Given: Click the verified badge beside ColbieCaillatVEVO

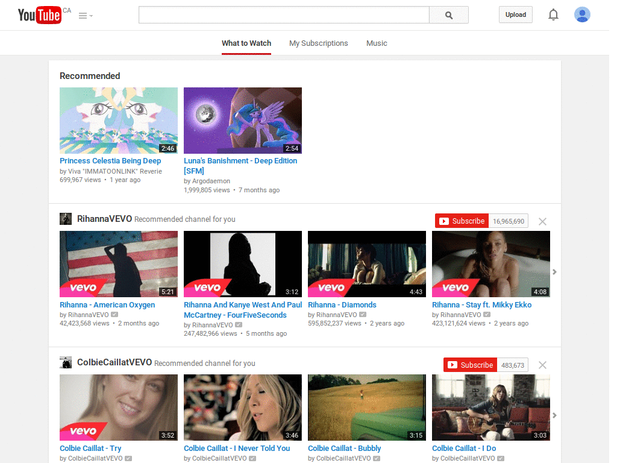Looking at the screenshot, I should pos(128,458).
